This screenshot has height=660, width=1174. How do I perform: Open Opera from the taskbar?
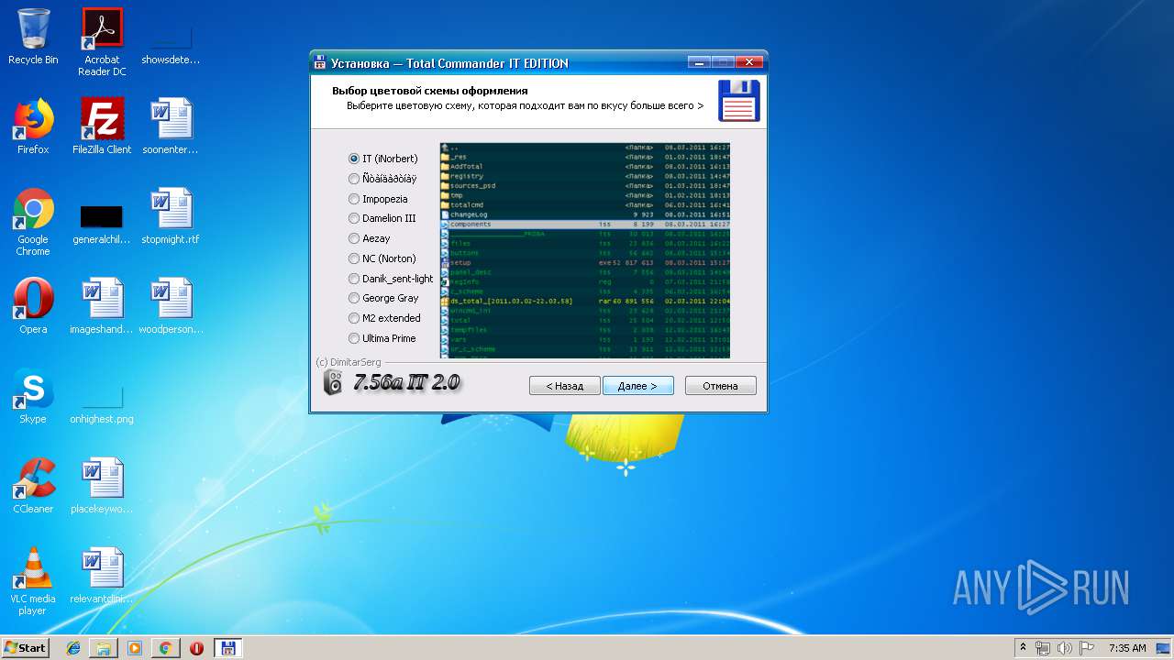click(x=196, y=648)
